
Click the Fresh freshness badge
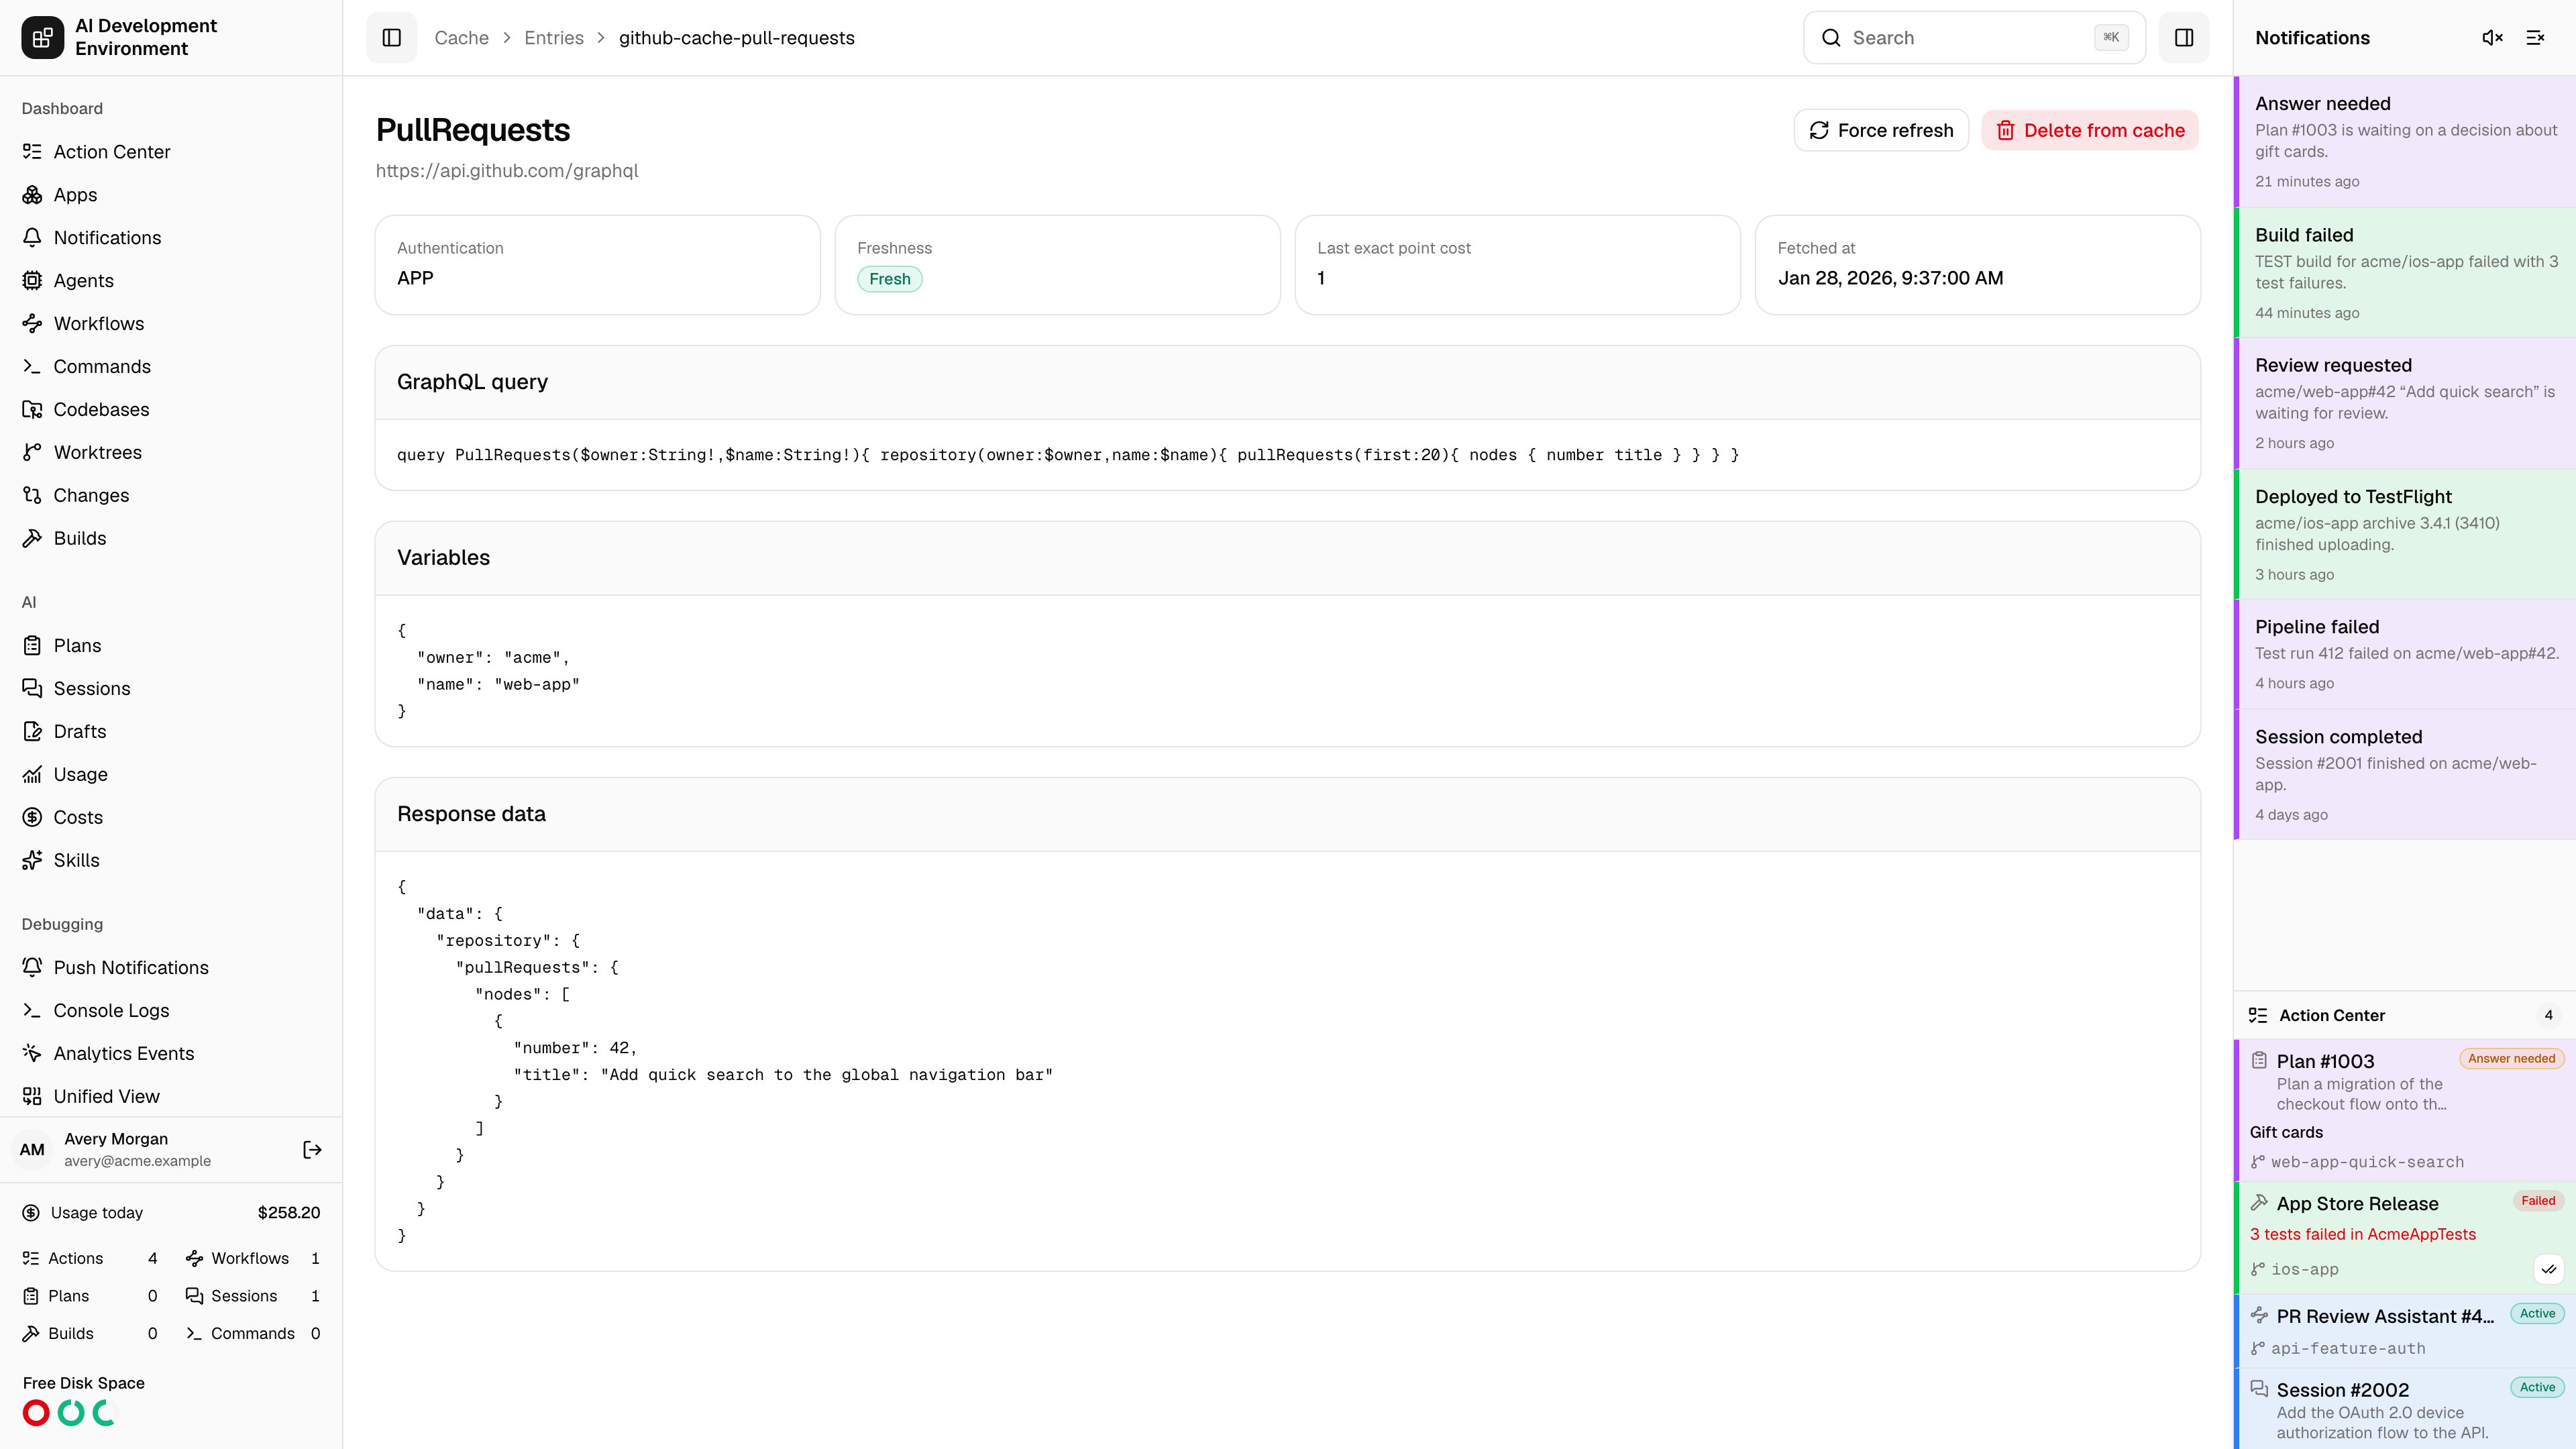[889, 279]
